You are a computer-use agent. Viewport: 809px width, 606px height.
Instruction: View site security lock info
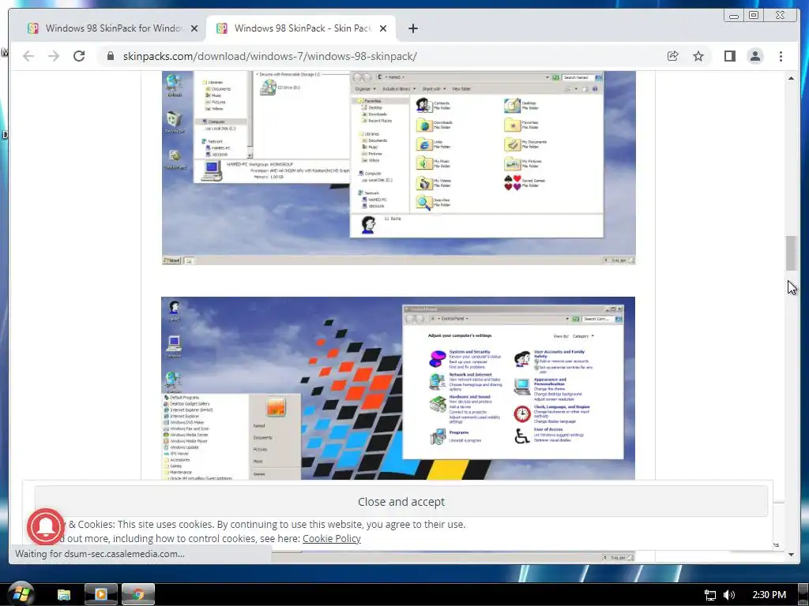pos(111,56)
